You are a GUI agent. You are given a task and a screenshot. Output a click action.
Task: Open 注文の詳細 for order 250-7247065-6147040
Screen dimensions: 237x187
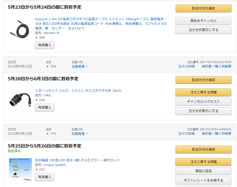(186, 67)
